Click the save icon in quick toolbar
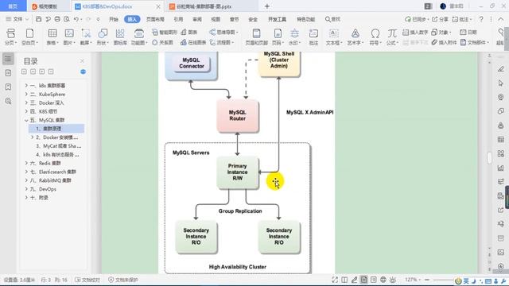Image resolution: width=509 pixels, height=286 pixels. [x=39, y=19]
